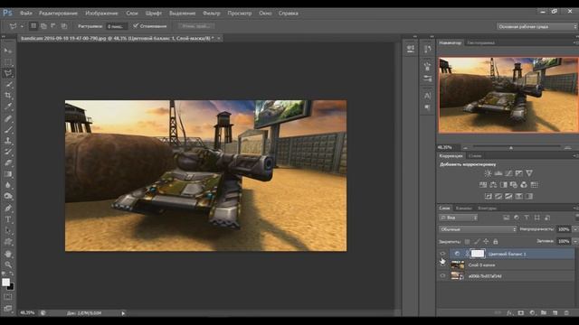Open the Файл menu

pyautogui.click(x=26, y=13)
